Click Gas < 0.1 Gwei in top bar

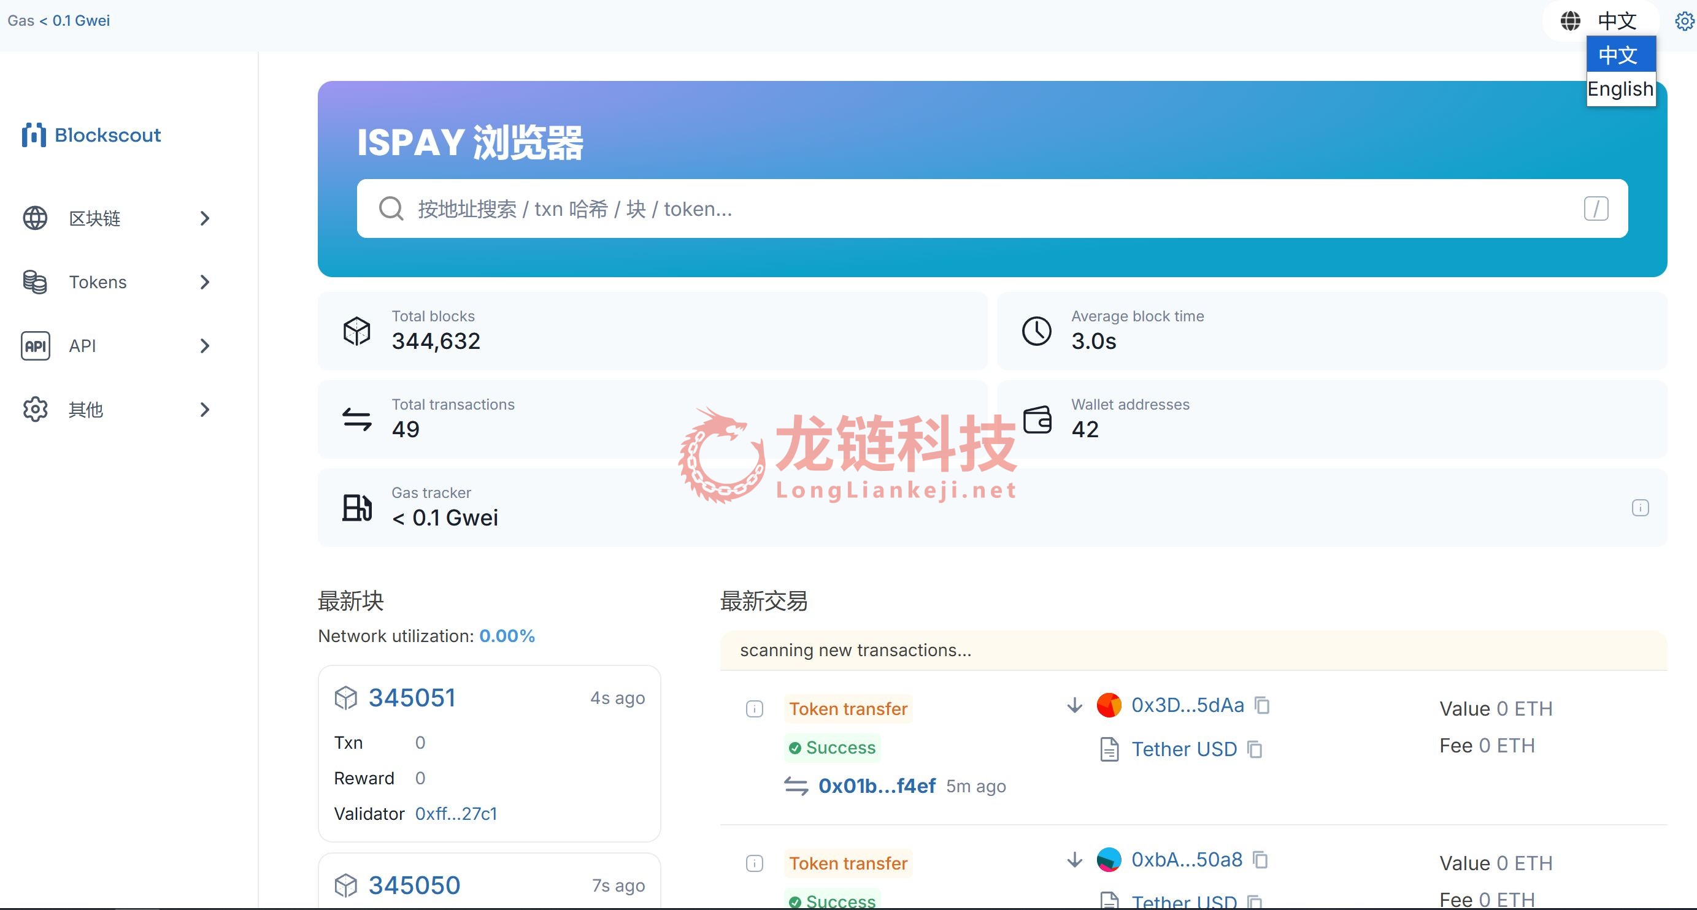59,20
